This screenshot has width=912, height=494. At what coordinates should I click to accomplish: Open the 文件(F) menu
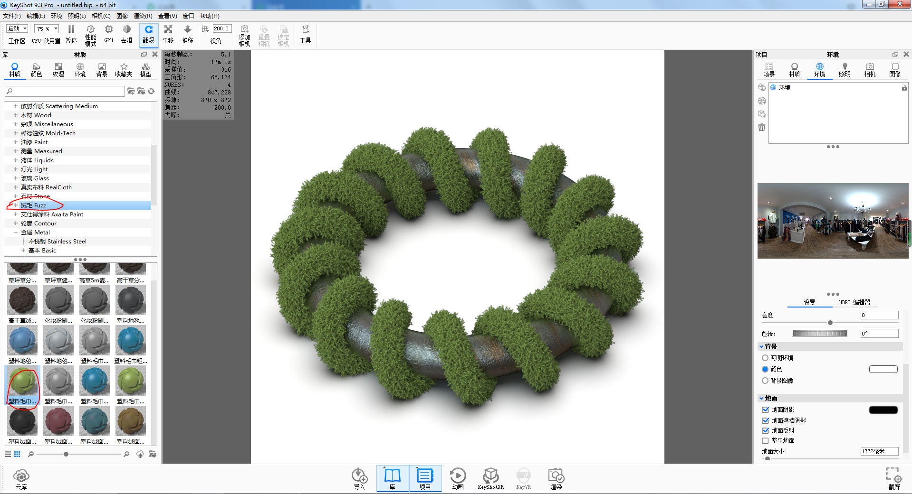[12, 16]
